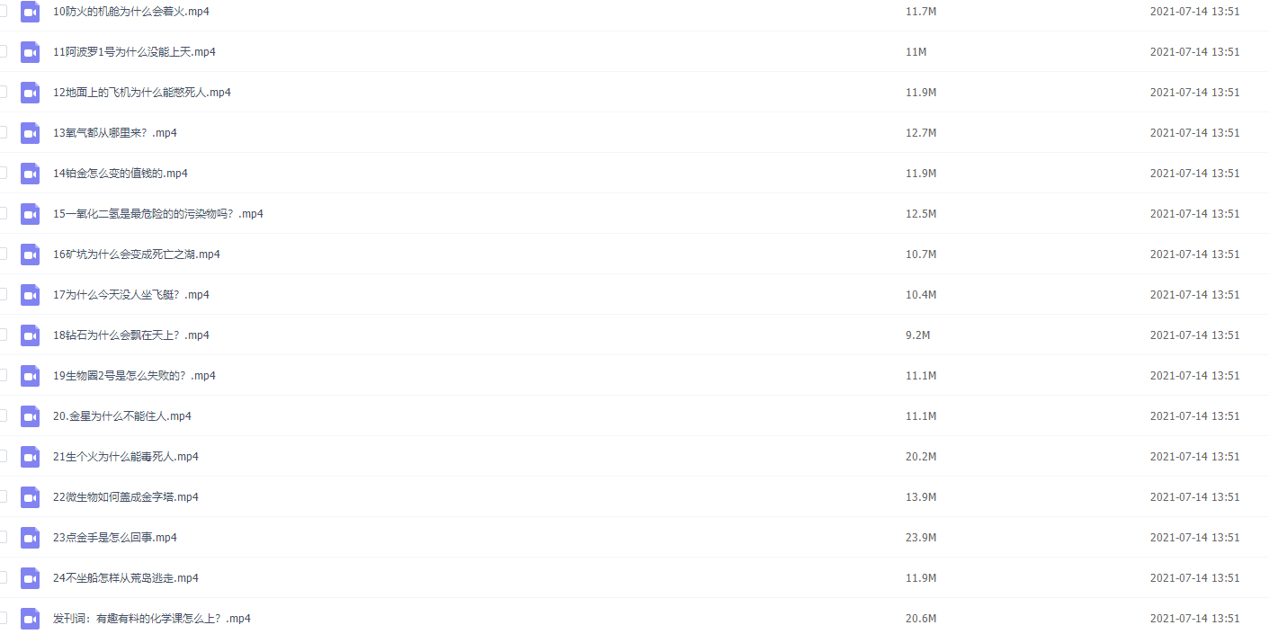This screenshot has width=1269, height=634.
Task: Select checkbox for 15一氧化二氢 file
Action: tap(3, 213)
